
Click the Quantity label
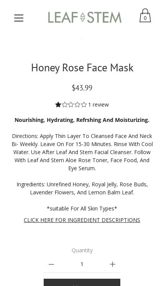click(x=82, y=250)
